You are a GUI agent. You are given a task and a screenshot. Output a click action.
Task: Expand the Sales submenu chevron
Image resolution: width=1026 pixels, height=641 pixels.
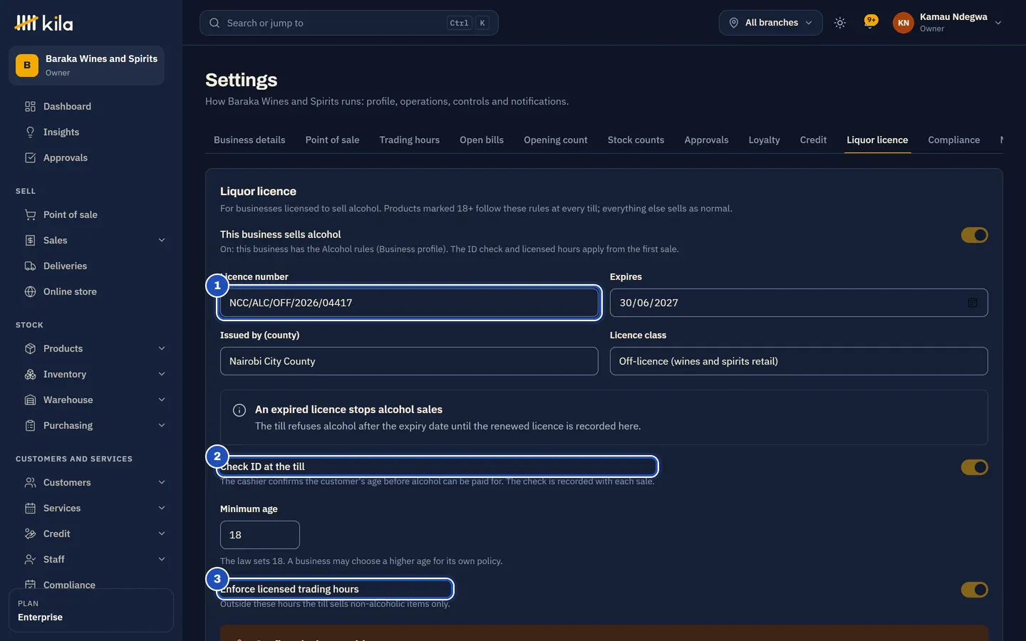[x=162, y=240]
